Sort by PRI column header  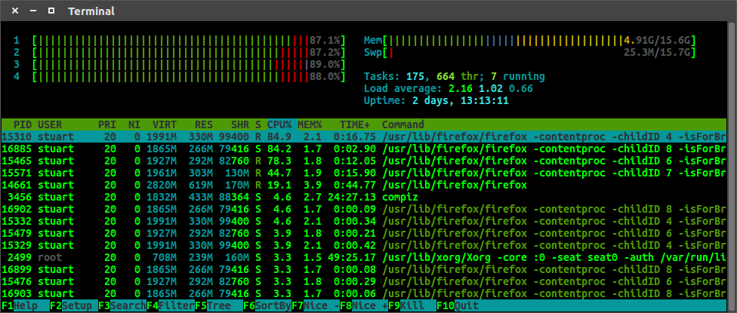[107, 125]
